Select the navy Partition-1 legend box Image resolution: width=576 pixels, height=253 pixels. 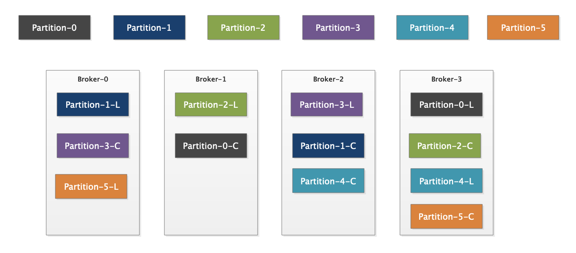click(x=149, y=28)
